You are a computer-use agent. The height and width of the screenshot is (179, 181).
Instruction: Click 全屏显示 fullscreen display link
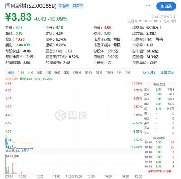167,72
